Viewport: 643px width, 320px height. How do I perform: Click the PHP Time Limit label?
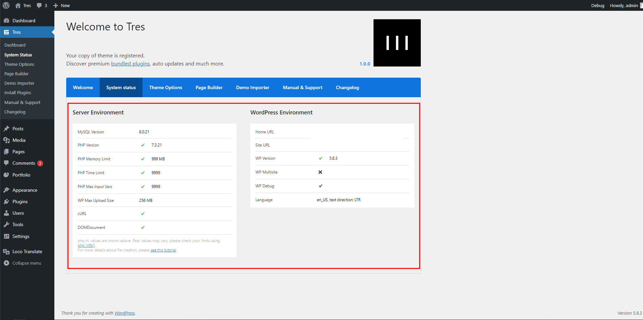(x=91, y=173)
